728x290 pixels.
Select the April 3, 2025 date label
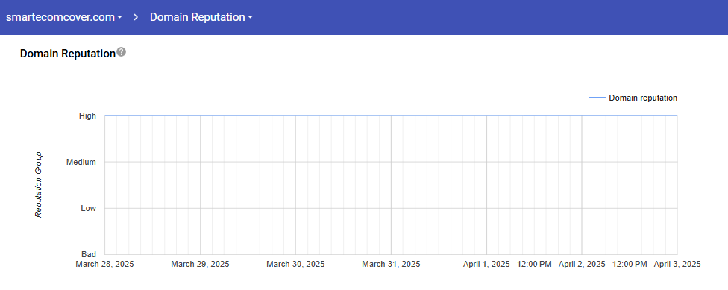pos(677,264)
